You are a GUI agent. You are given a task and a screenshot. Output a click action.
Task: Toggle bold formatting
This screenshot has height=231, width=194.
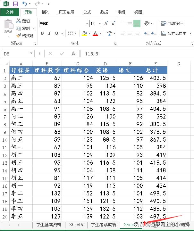pyautogui.click(x=42, y=33)
